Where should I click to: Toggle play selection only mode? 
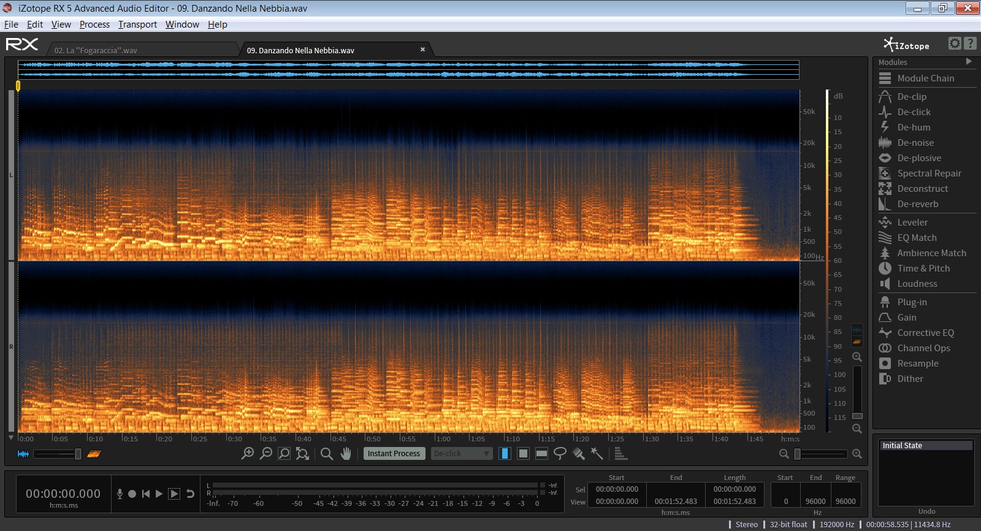[174, 494]
